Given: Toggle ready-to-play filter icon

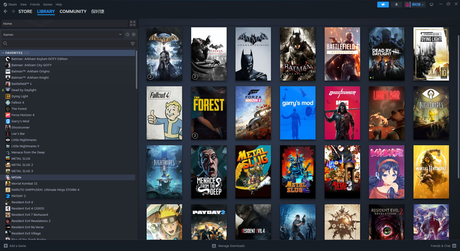Looking at the screenshot, I should (134, 35).
